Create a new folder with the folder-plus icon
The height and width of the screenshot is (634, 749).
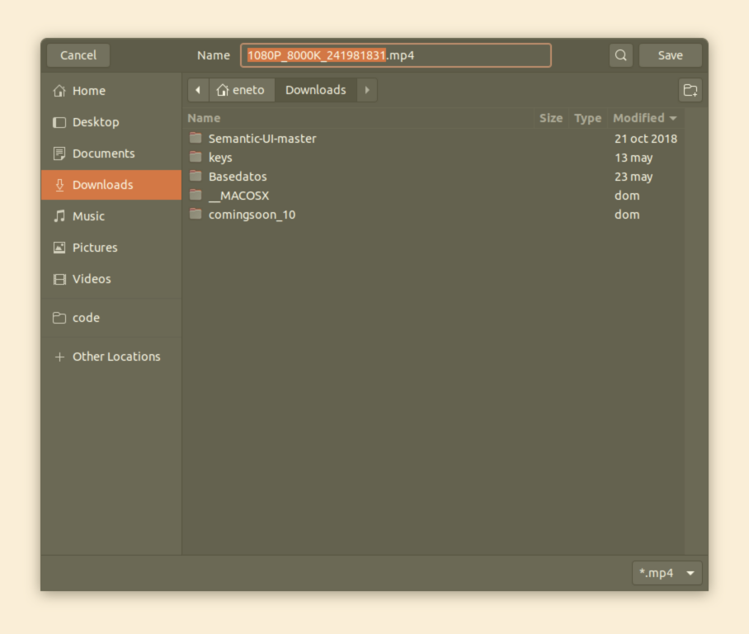(x=690, y=90)
